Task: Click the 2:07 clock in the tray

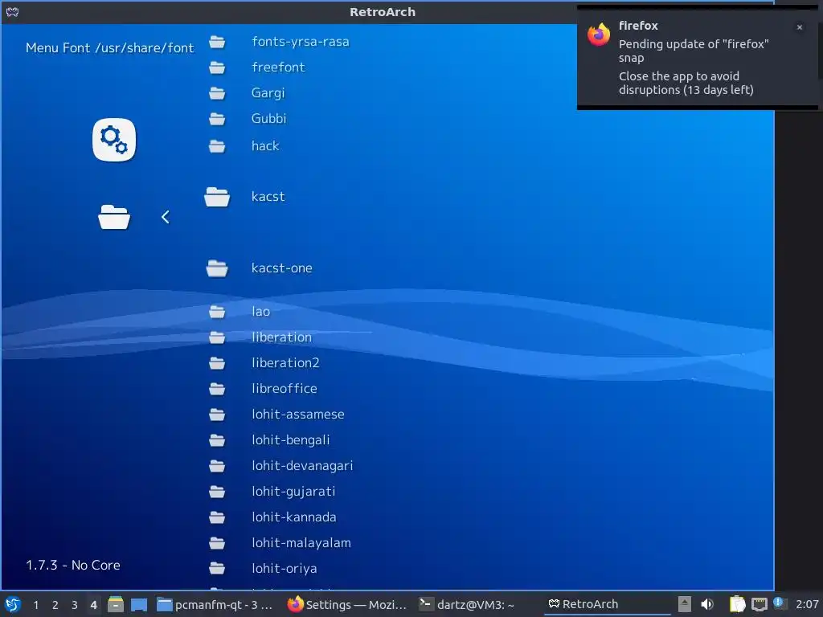Action: tap(807, 605)
